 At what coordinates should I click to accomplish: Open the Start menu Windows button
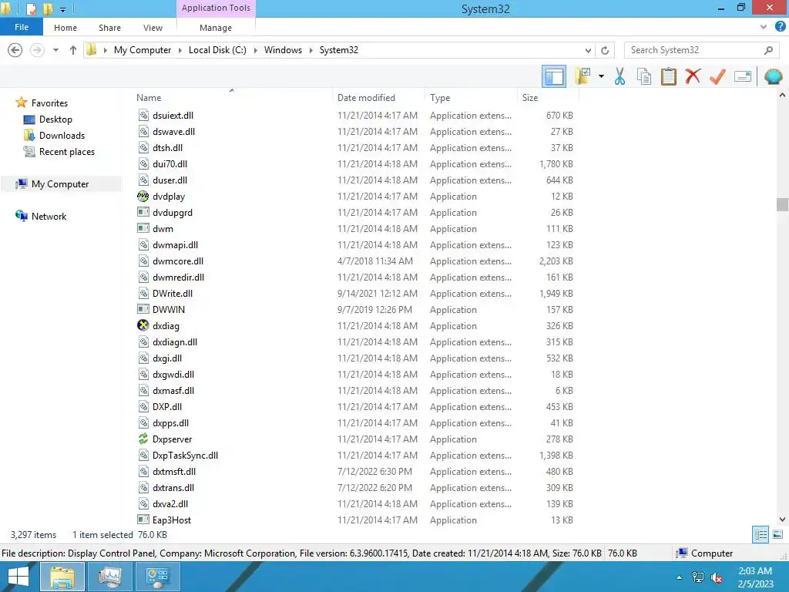18,577
